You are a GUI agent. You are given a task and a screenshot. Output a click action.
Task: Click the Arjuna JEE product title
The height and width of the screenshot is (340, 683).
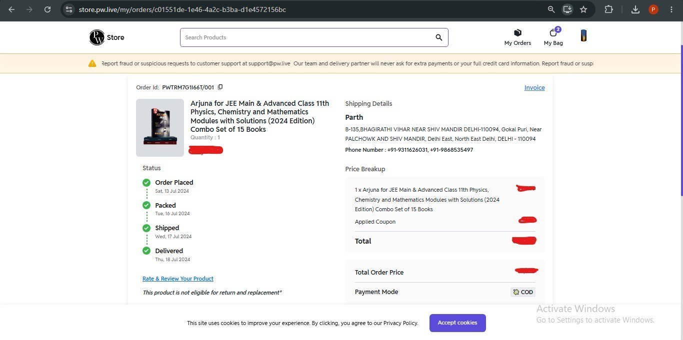pos(260,116)
